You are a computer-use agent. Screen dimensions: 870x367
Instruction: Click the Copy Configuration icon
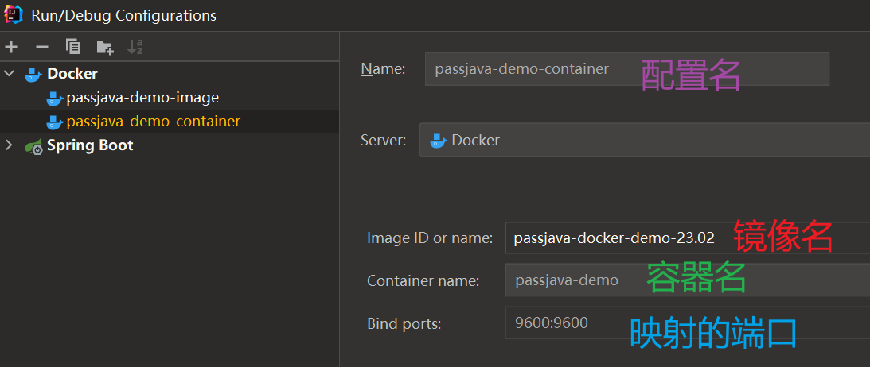click(x=73, y=47)
